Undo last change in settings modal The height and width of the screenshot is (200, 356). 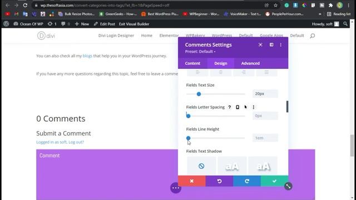[x=219, y=181]
